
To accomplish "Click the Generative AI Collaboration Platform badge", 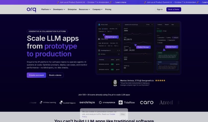I will [47, 31].
